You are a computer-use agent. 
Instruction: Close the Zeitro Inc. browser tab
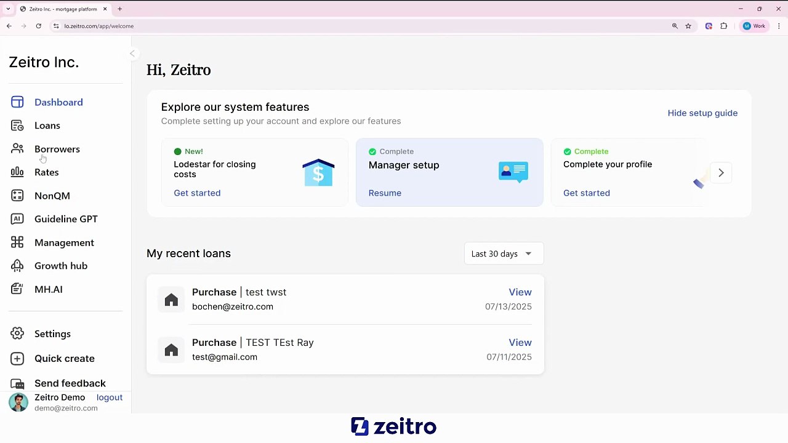(x=105, y=9)
